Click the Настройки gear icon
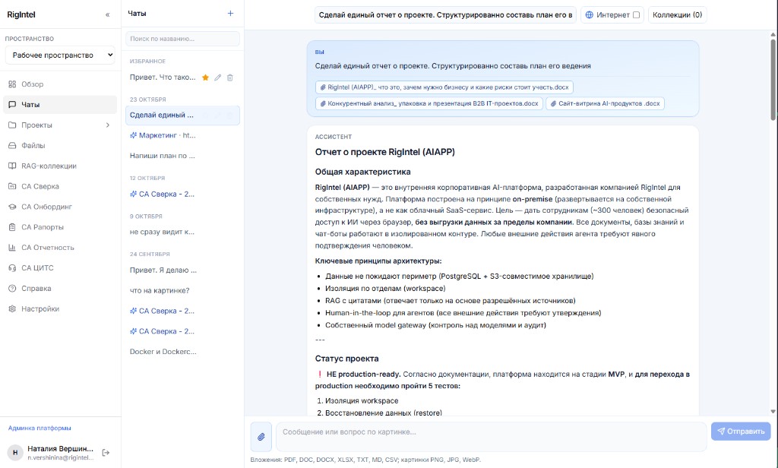The width and height of the screenshot is (778, 468). pyautogui.click(x=12, y=308)
